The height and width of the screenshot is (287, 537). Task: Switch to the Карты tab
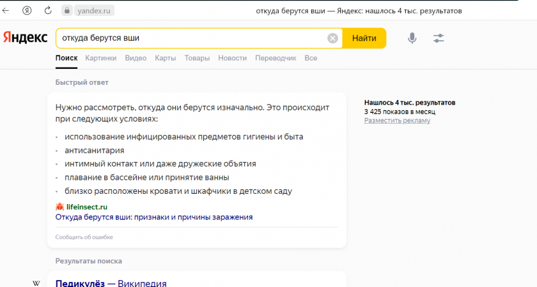[x=166, y=58]
